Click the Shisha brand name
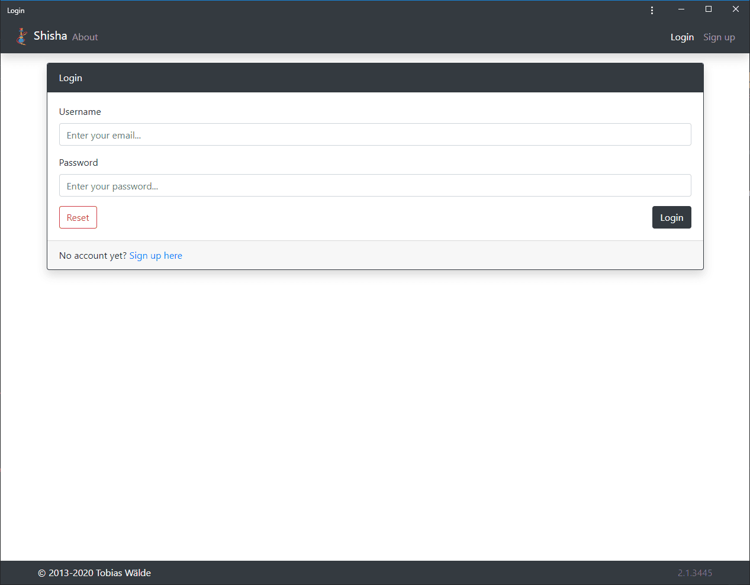 (50, 36)
